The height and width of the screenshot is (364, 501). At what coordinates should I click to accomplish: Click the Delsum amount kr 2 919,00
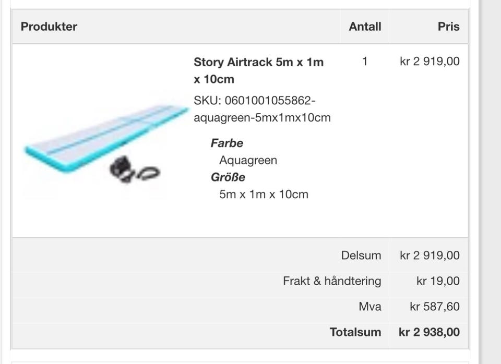click(x=430, y=255)
